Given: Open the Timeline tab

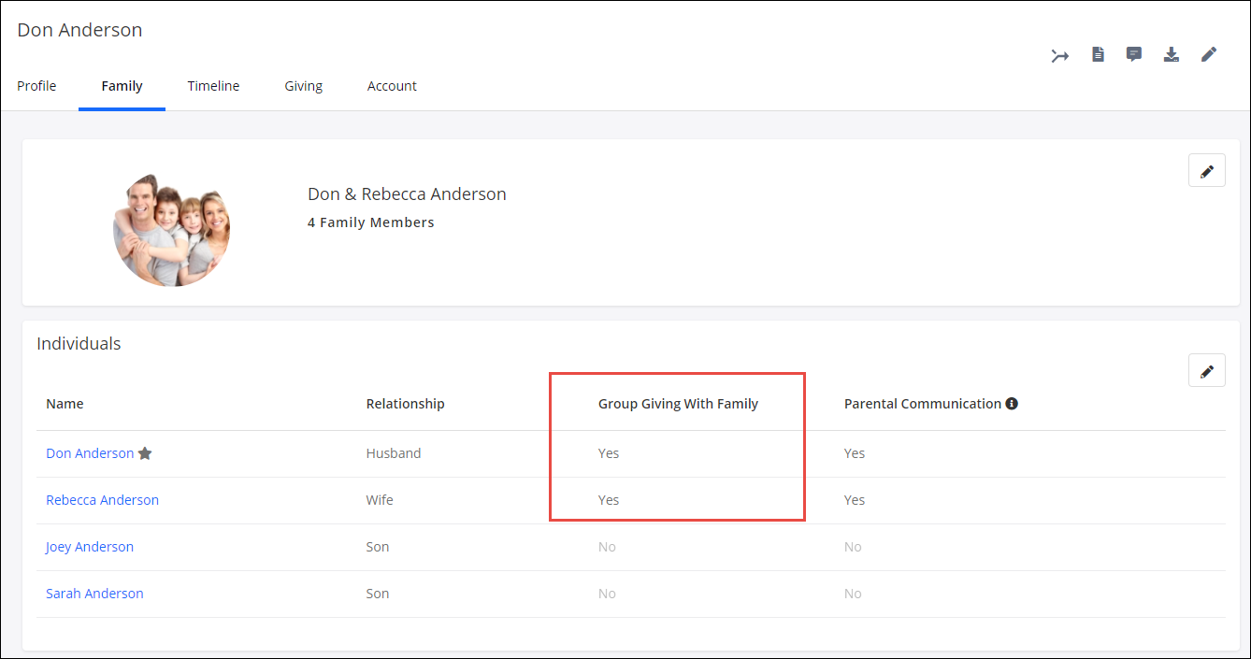Looking at the screenshot, I should click(213, 86).
